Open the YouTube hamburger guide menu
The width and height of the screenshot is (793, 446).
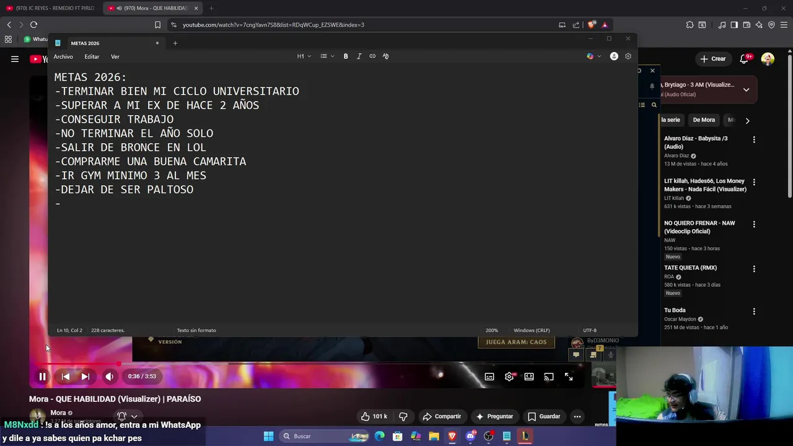(x=15, y=59)
